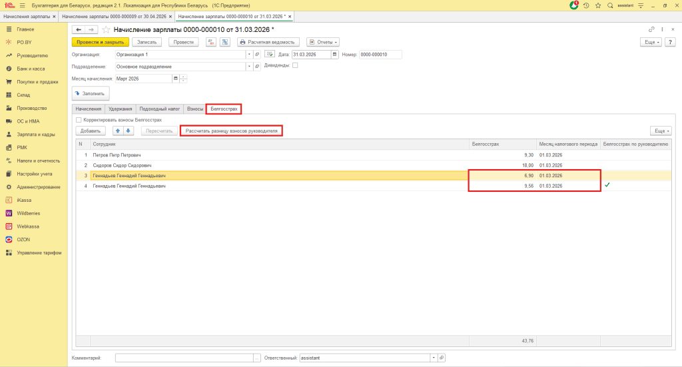Toggle the Дивиденды checkbox
This screenshot has width=682, height=367.
pos(295,65)
